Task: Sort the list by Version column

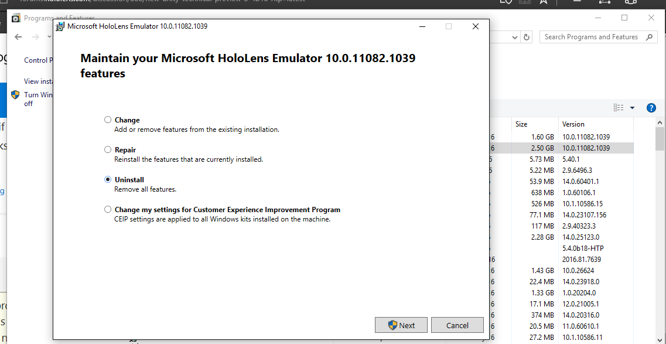Action: [x=596, y=124]
